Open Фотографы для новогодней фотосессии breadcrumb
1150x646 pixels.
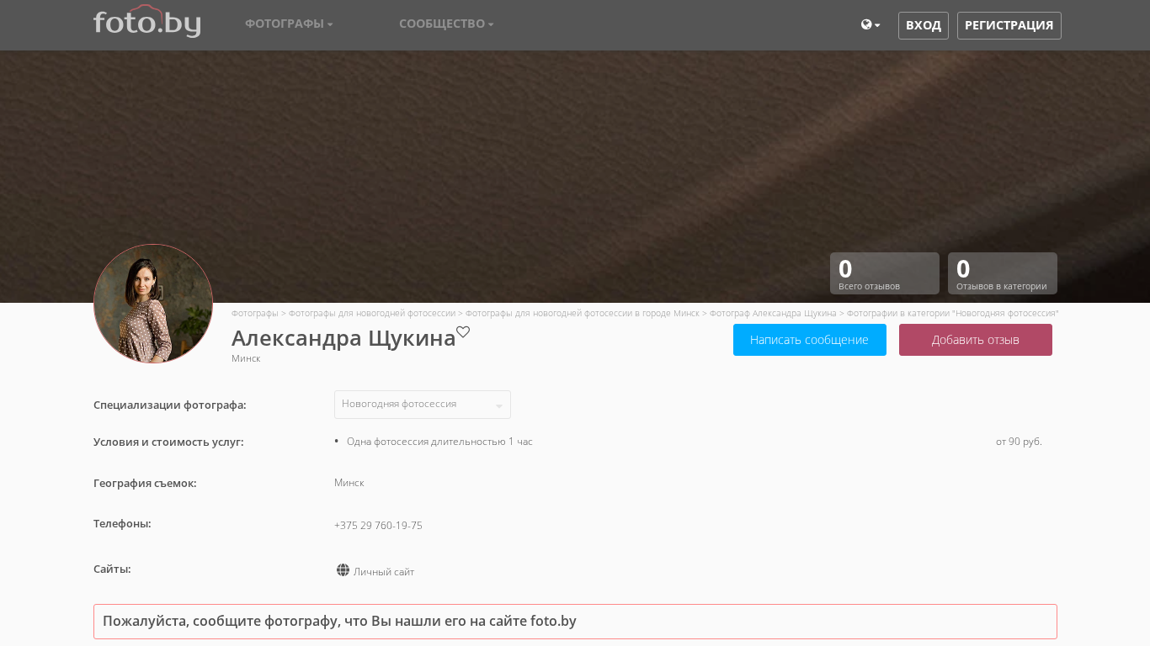coord(371,313)
